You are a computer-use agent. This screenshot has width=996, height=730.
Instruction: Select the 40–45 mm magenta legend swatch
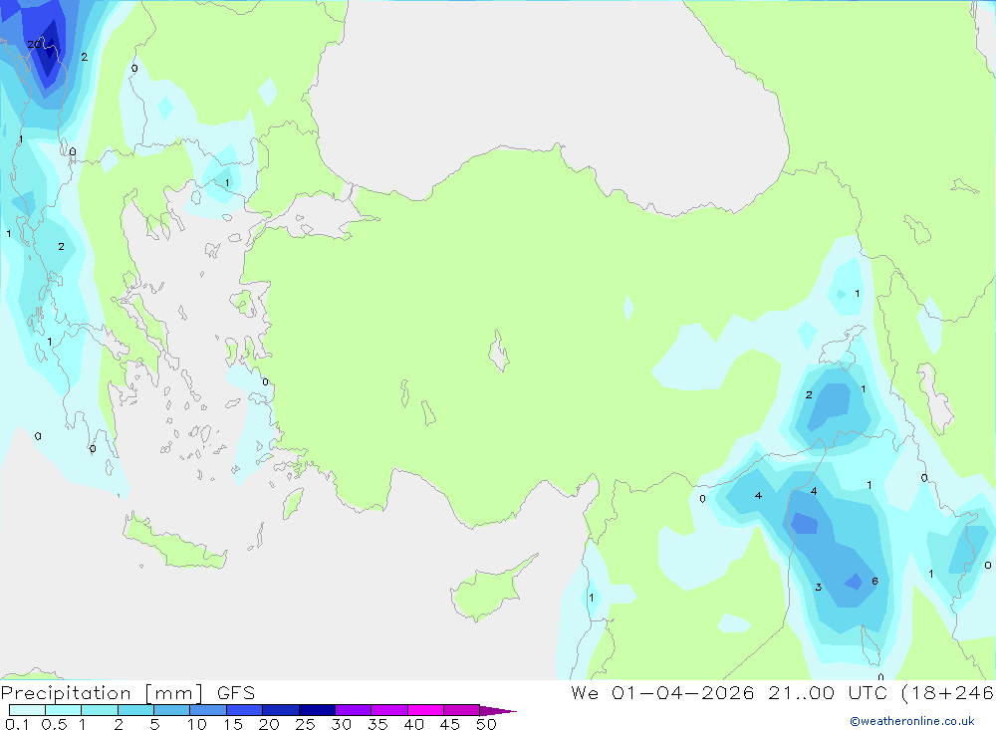click(425, 710)
